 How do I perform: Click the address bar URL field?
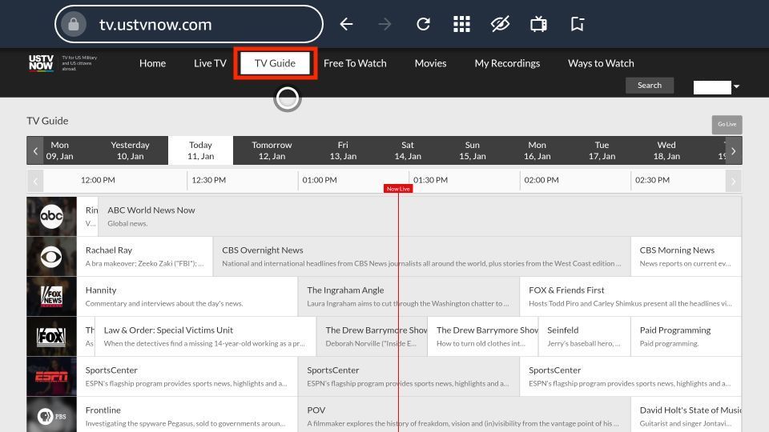189,24
